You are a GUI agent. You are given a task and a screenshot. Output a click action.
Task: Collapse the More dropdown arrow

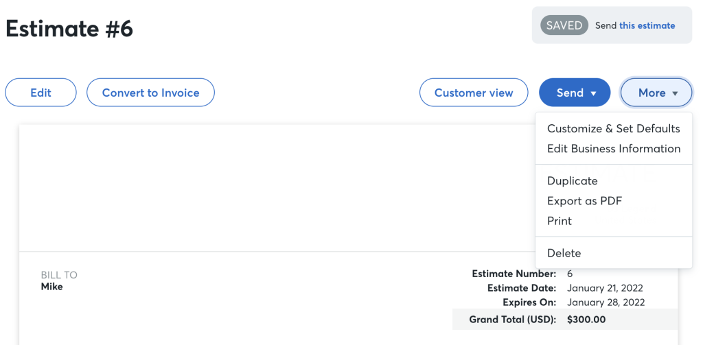(x=676, y=94)
